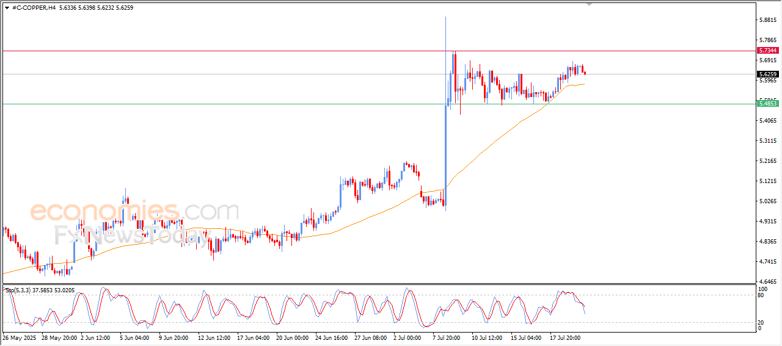Viewport: 782px width, 346px height.
Task: Click the 4.8365 price axis label
Action: (767, 242)
